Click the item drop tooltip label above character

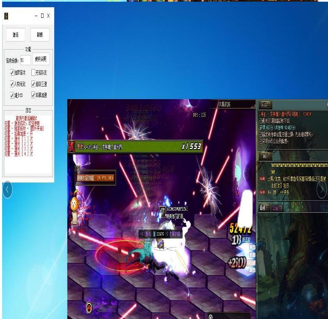coord(160,234)
